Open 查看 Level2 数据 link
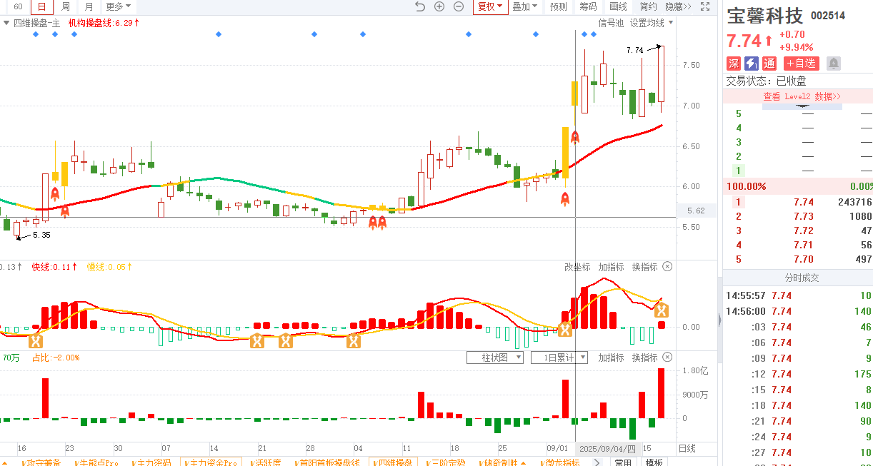This screenshot has height=466, width=873. pos(802,96)
